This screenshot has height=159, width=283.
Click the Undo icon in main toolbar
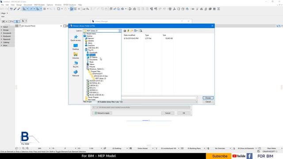coord(2,9)
